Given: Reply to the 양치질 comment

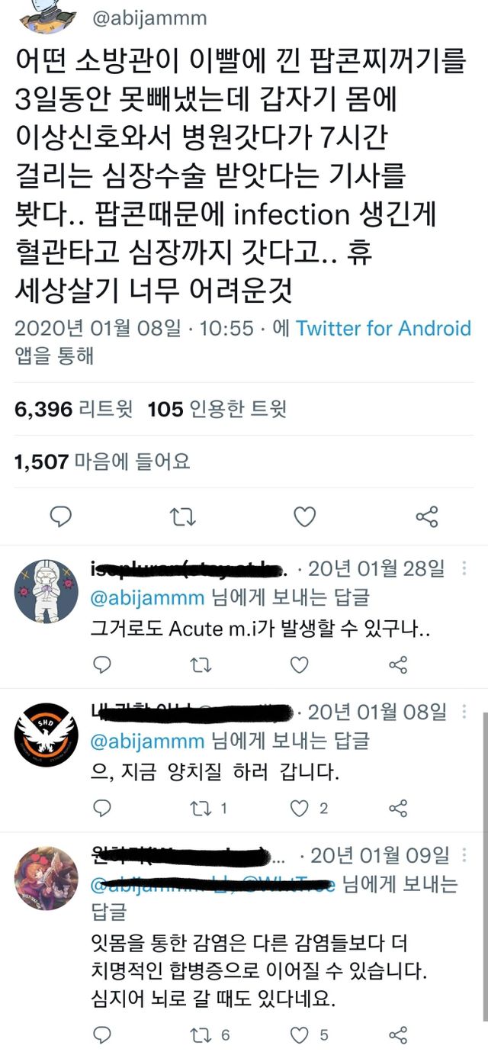Looking at the screenshot, I should [x=101, y=809].
